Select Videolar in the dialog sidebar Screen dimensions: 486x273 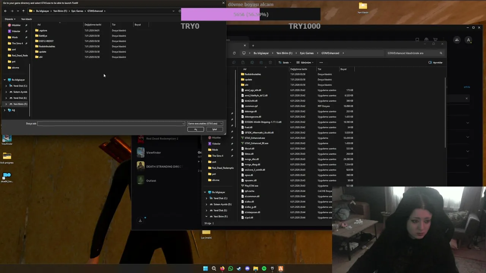pyautogui.click(x=16, y=31)
